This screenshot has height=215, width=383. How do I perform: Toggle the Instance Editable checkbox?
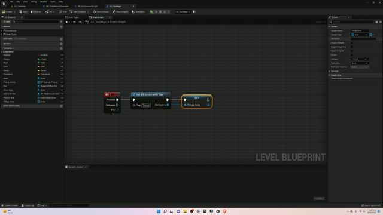coord(352,43)
